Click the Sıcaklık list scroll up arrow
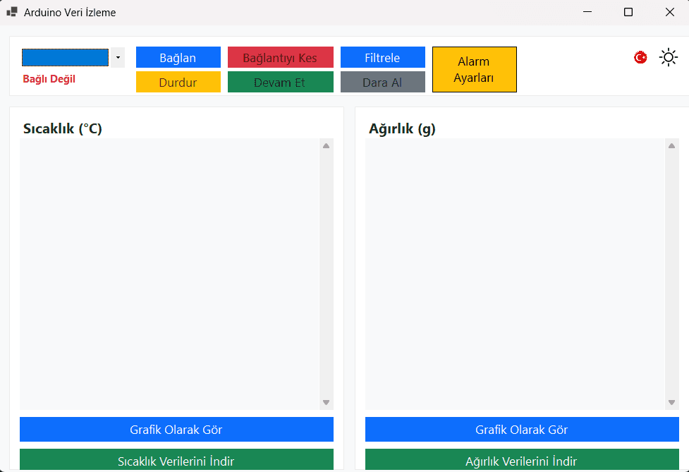This screenshot has height=472, width=689. [326, 145]
